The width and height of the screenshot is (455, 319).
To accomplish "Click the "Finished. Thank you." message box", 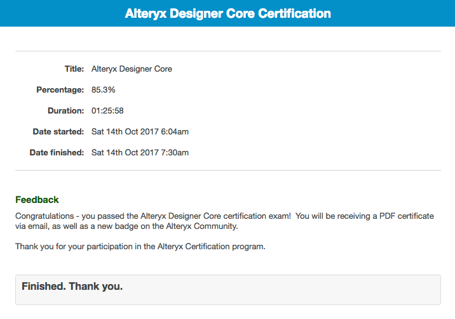I will coord(227,290).
